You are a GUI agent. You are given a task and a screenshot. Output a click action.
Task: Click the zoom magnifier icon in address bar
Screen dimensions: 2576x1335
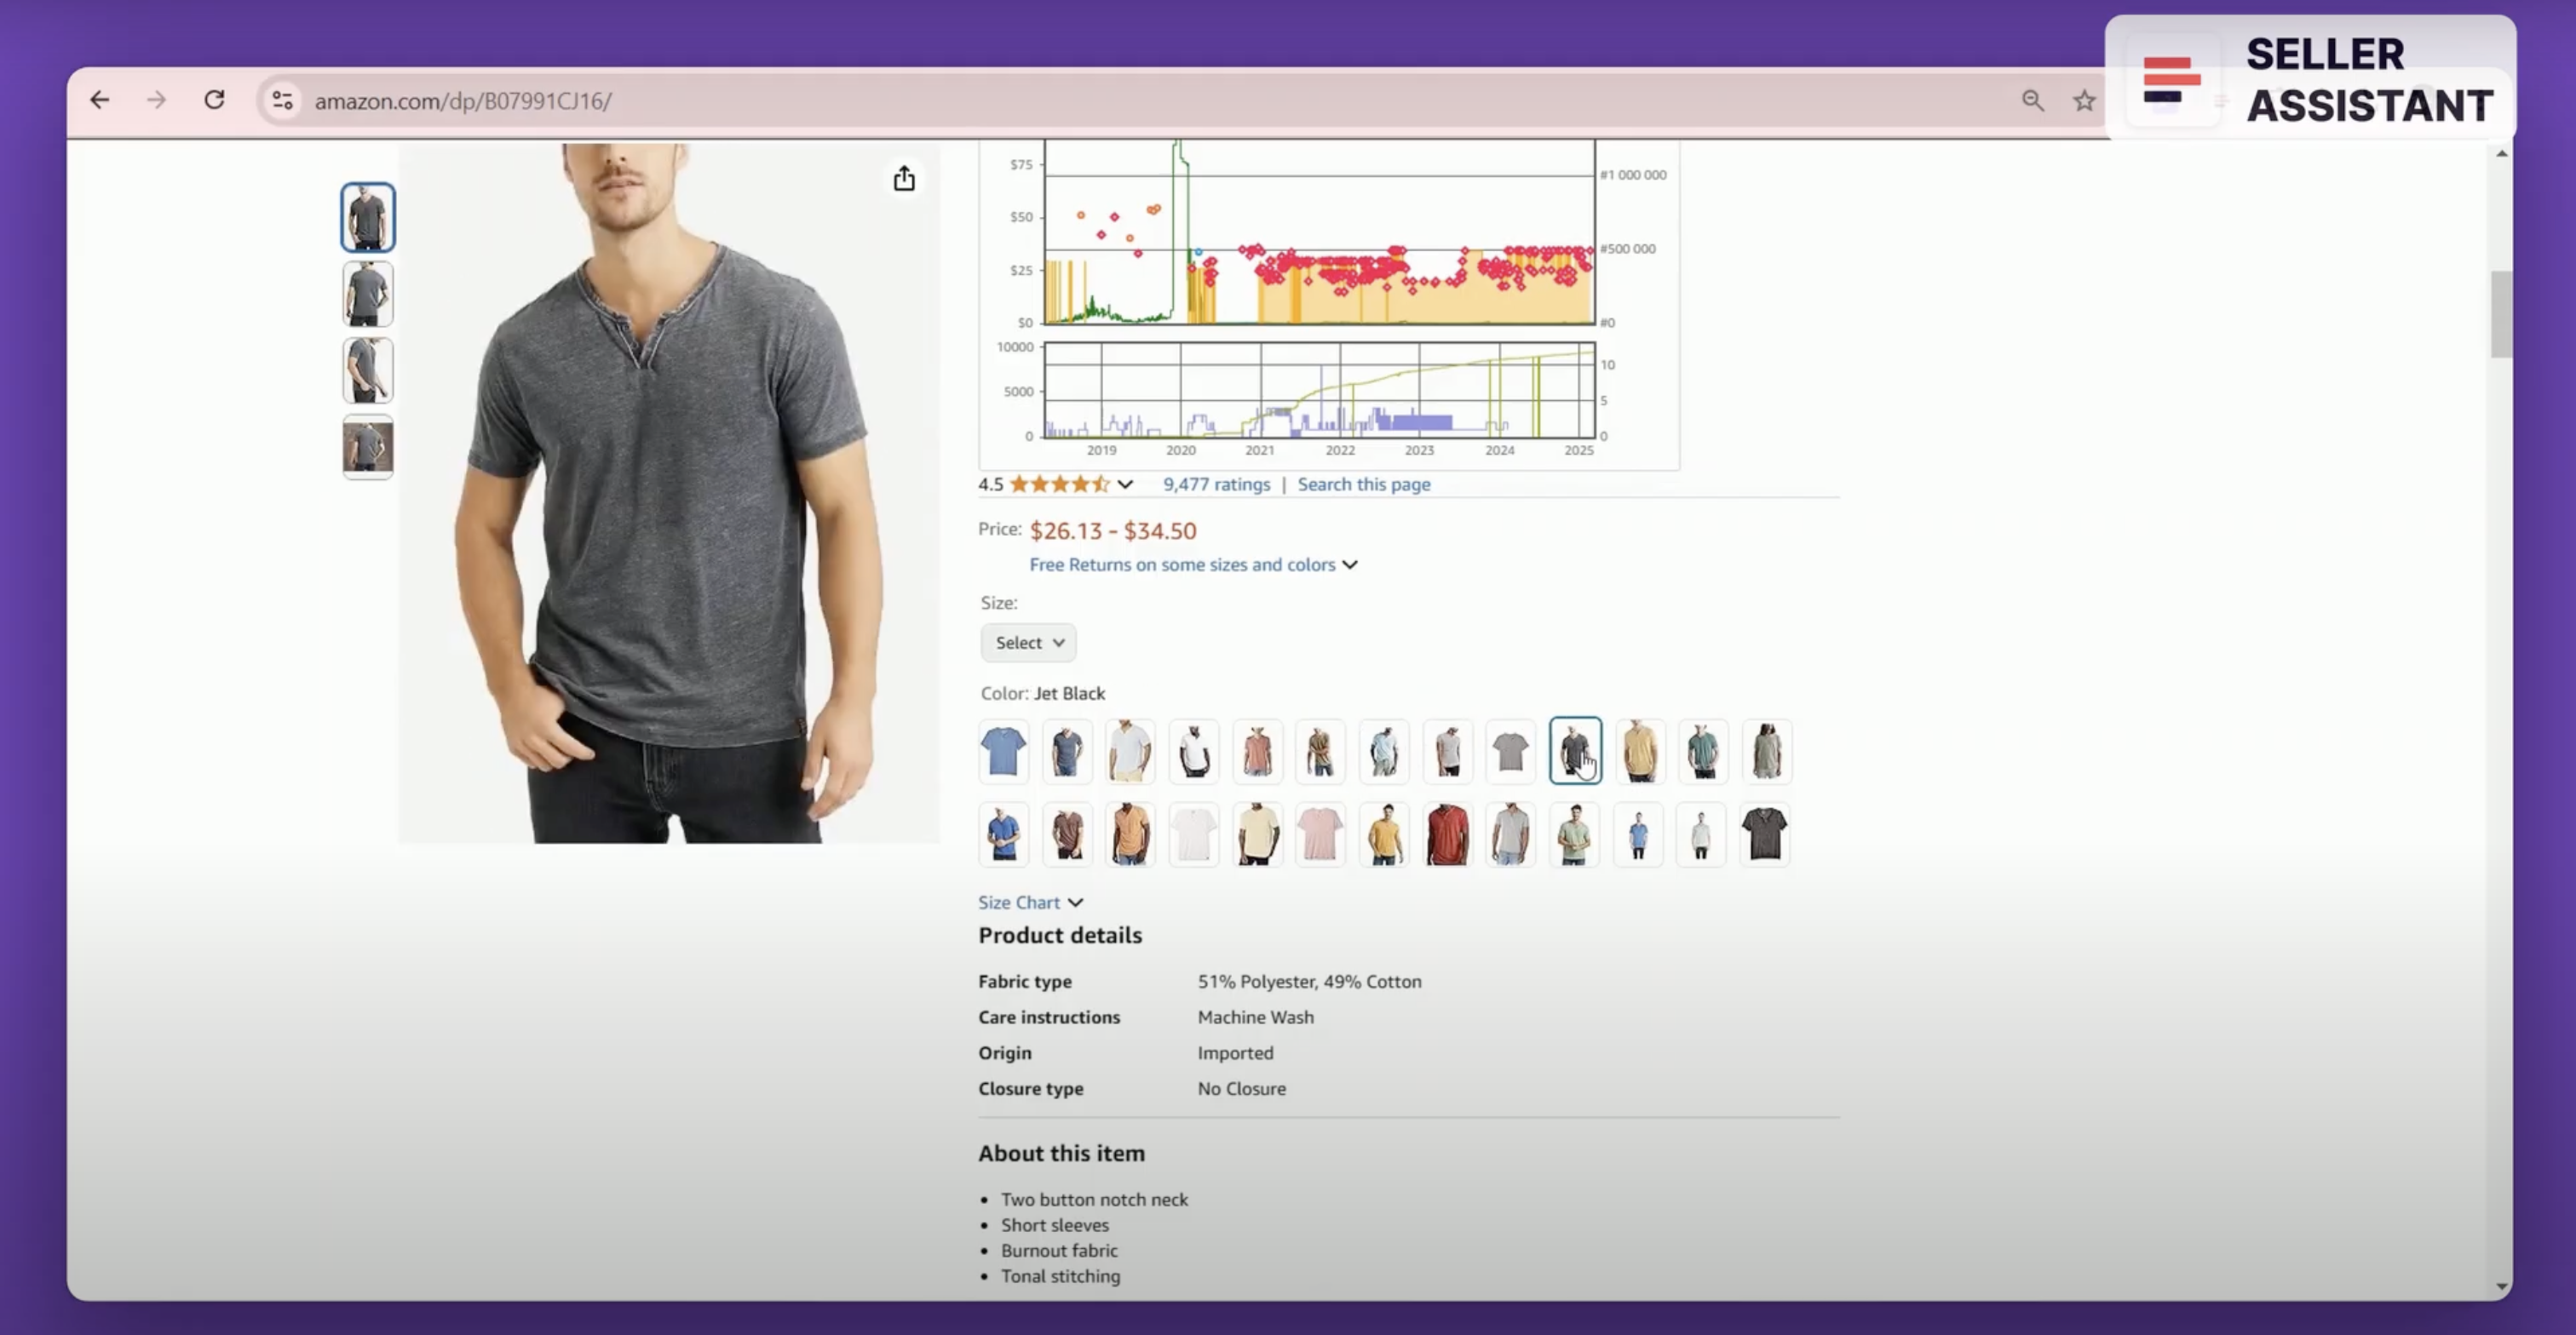click(2032, 100)
